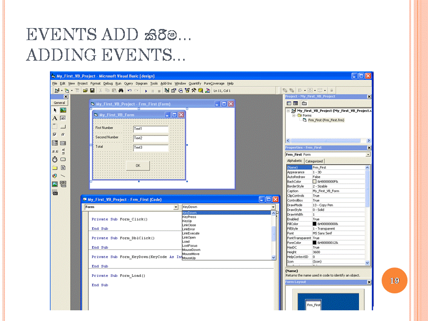Select the Shape control tool
The height and width of the screenshot is (321, 428).
55,176
